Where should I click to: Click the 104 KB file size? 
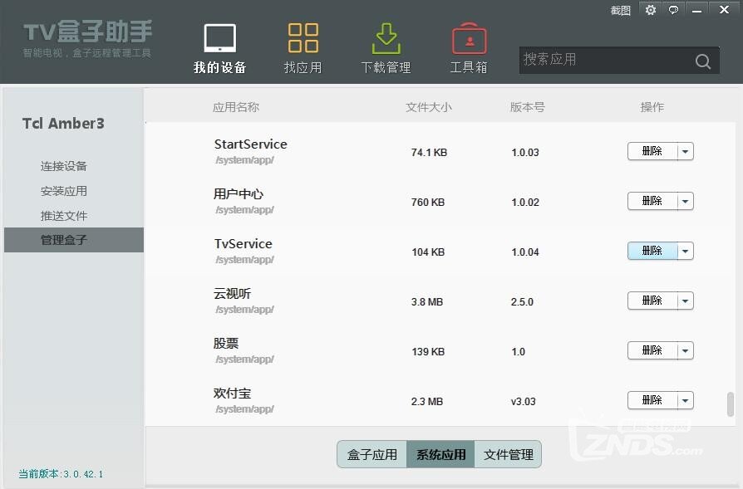pyautogui.click(x=428, y=252)
